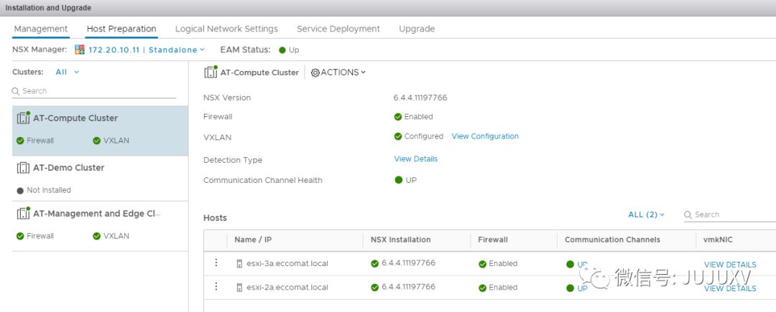Click the NSX Manager icon next to 172.20.10.11
The image size is (776, 312).
[80, 49]
